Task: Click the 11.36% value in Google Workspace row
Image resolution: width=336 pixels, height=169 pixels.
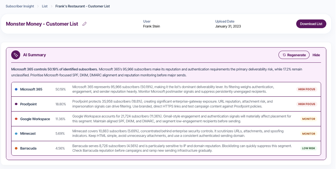Action: 61,119
